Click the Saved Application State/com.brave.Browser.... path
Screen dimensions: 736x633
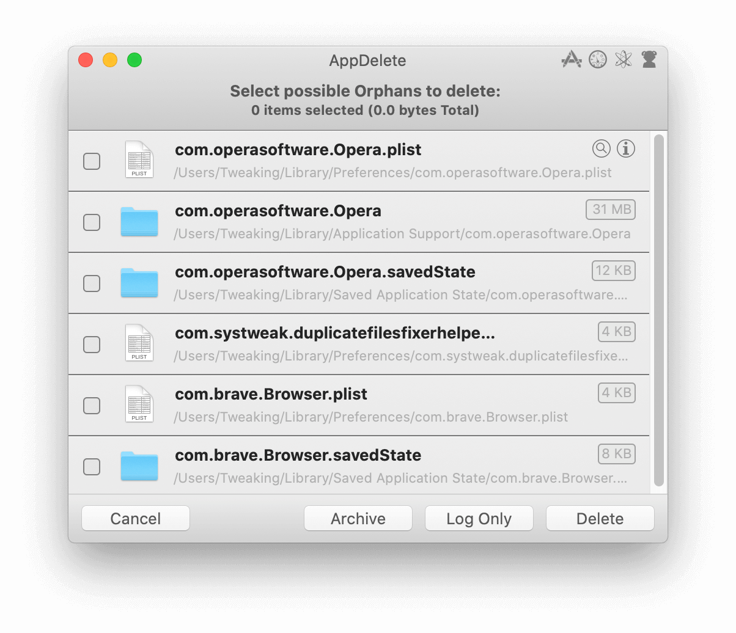(x=401, y=478)
